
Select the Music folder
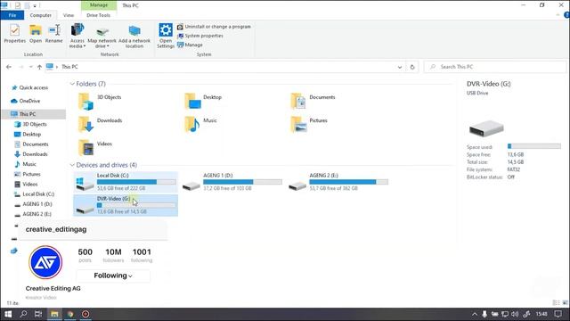(200, 124)
